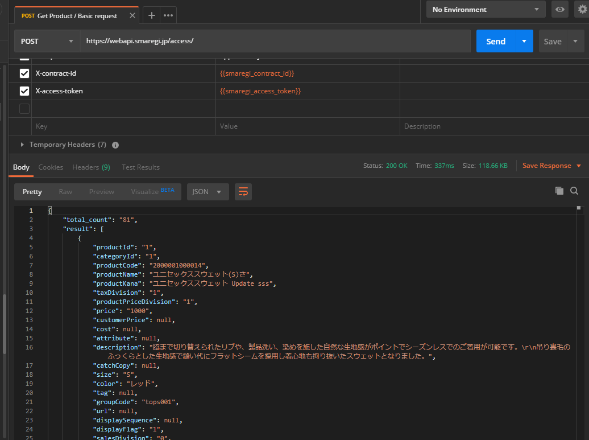589x440 pixels.
Task: Open a new request tab with plus icon
Action: pos(151,15)
